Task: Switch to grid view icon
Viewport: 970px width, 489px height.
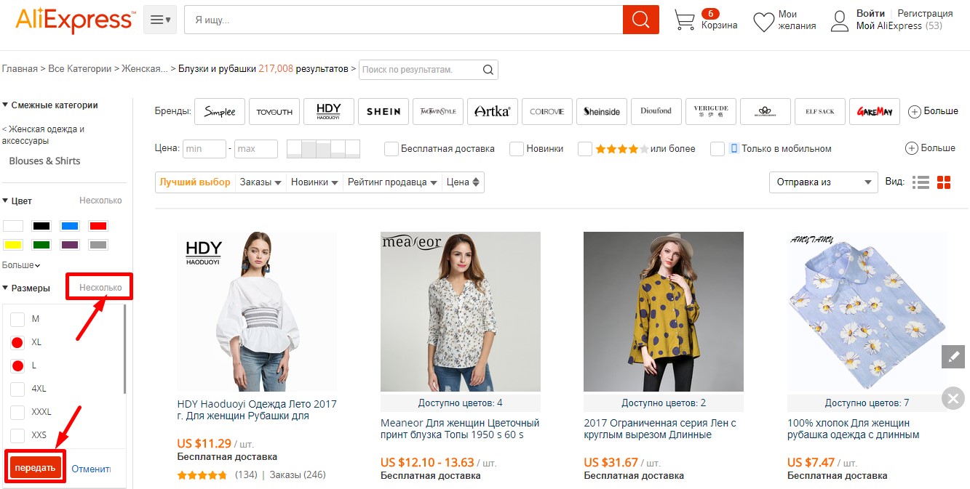Action: coord(944,182)
